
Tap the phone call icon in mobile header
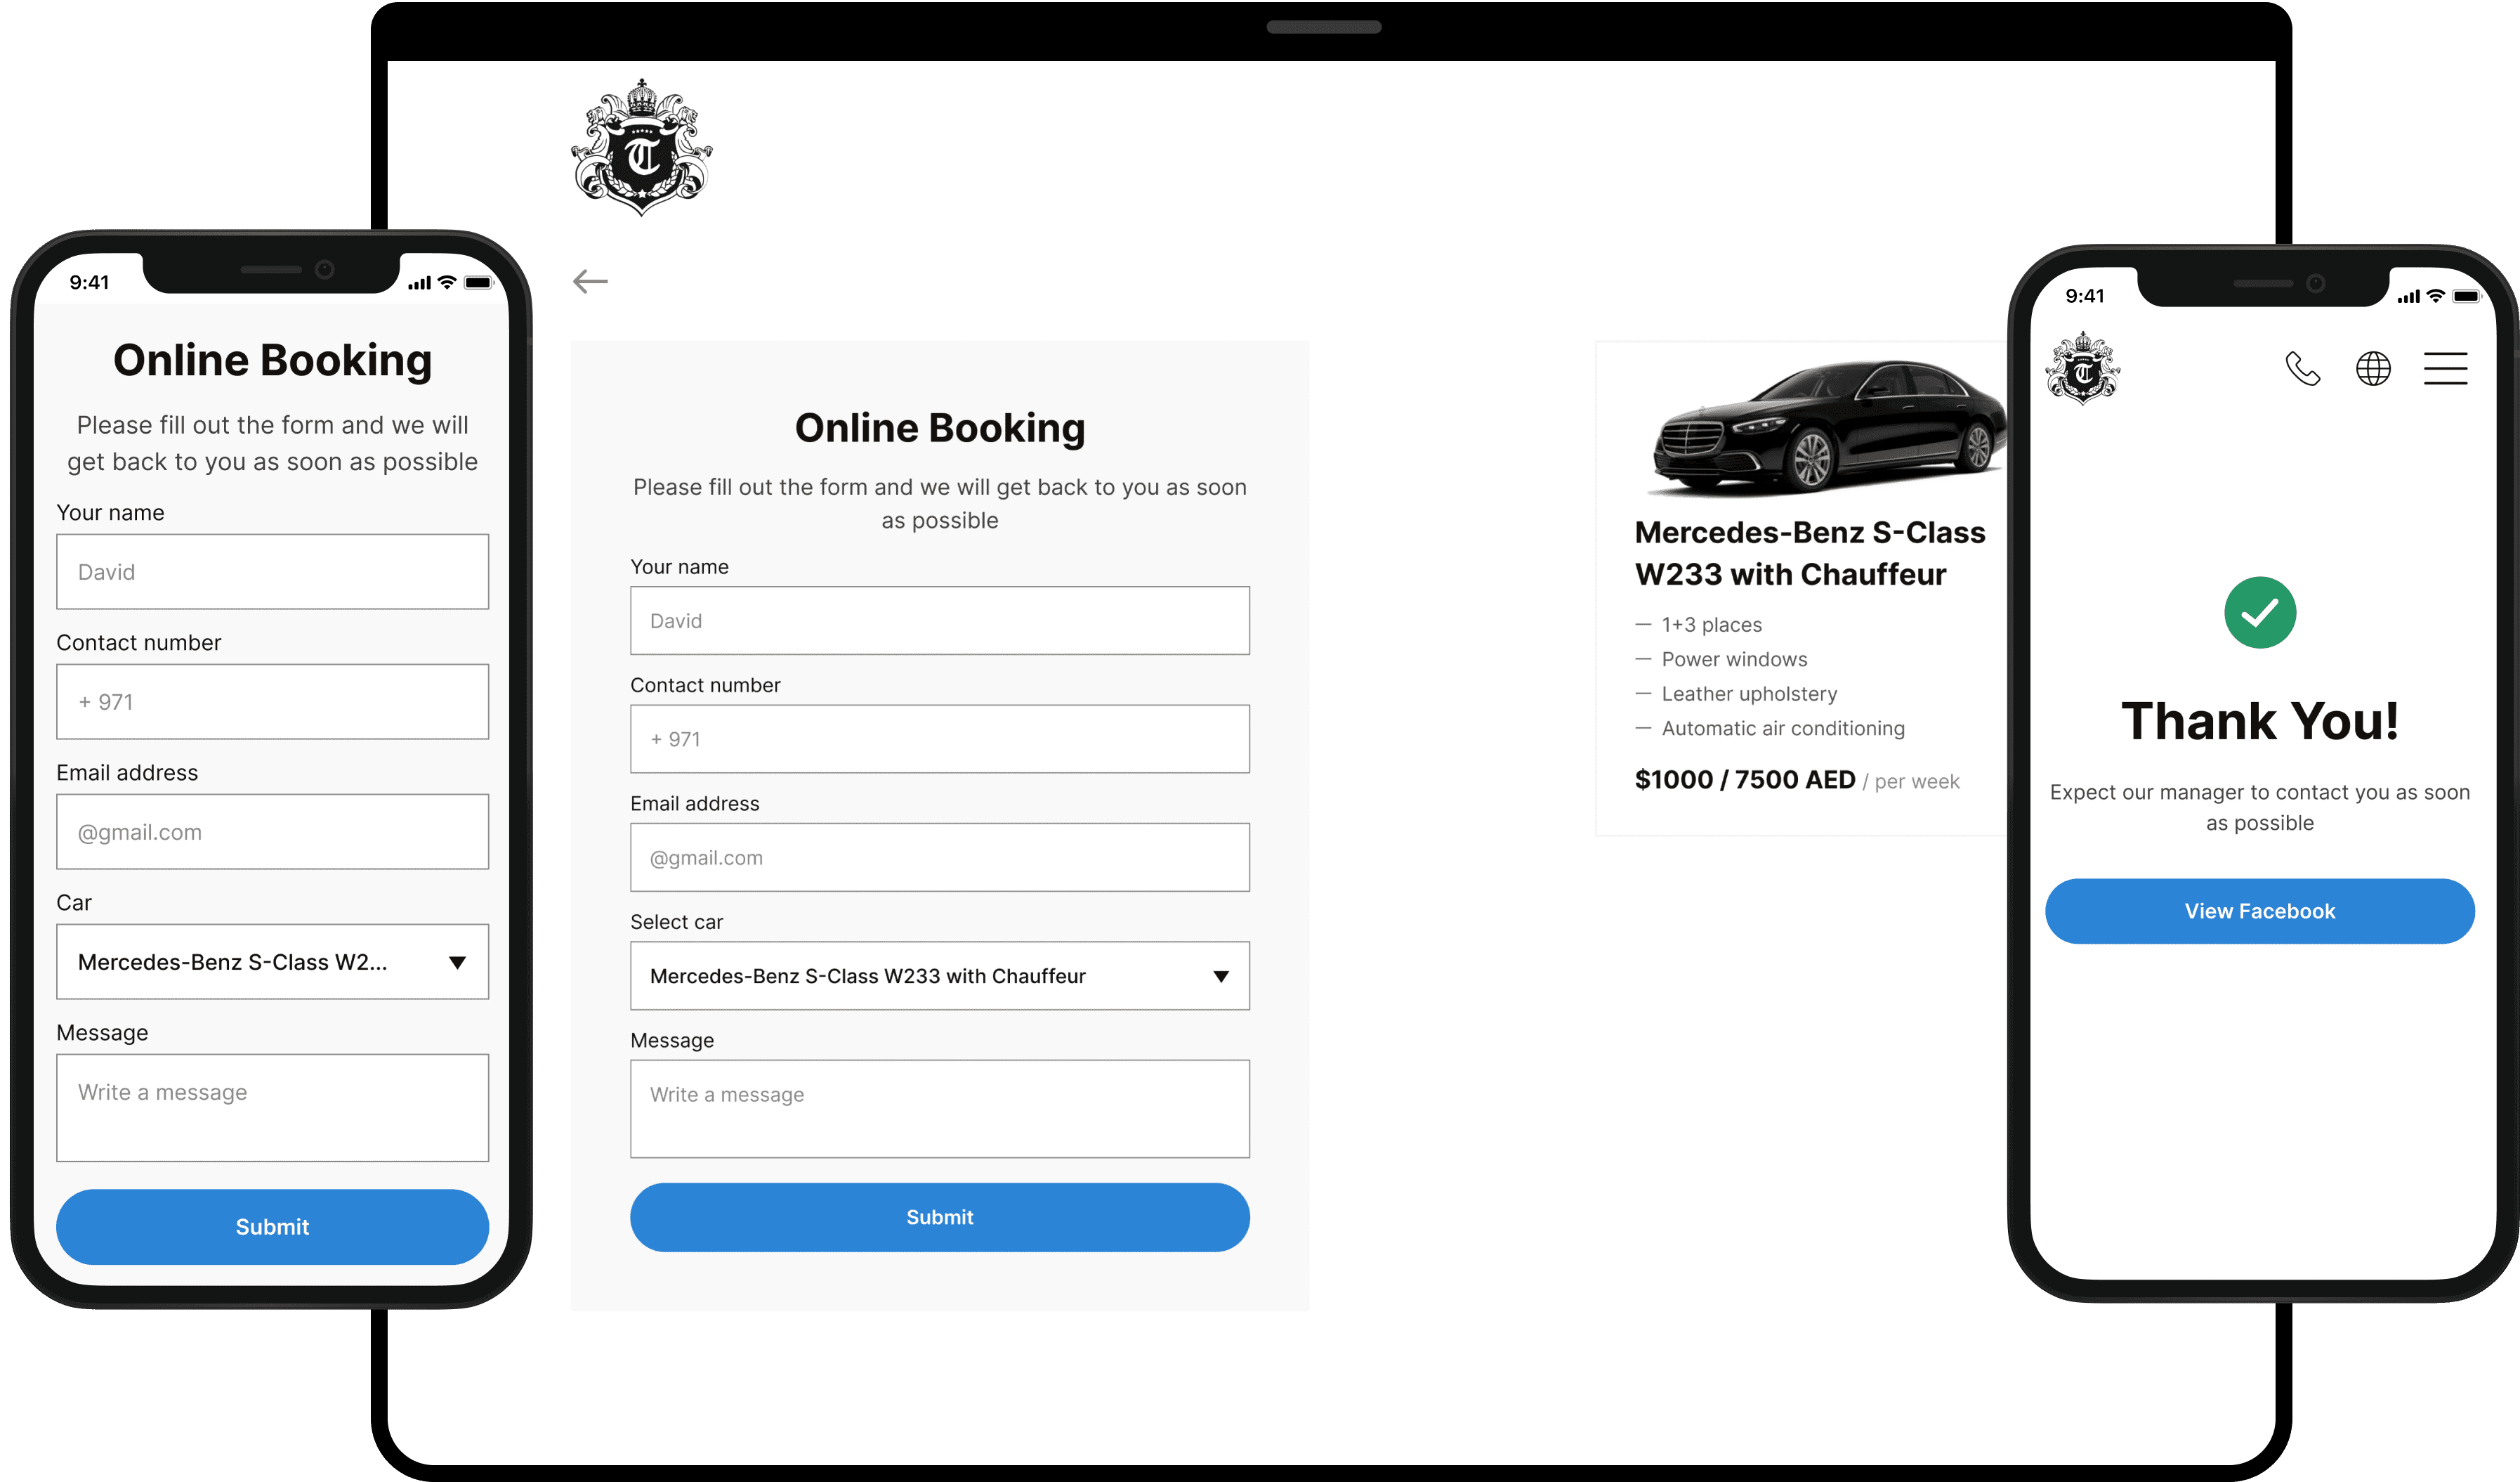[x=2302, y=368]
